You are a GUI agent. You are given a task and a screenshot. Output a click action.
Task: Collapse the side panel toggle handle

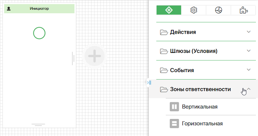coord(149,82)
